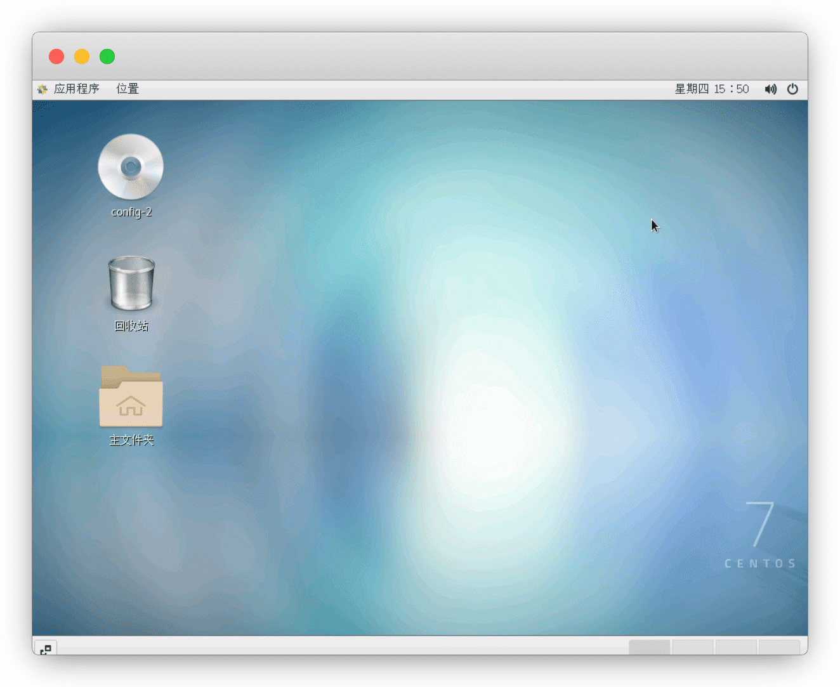Click the GNOME foot logo in top panel
The height and width of the screenshot is (687, 840).
pos(43,89)
